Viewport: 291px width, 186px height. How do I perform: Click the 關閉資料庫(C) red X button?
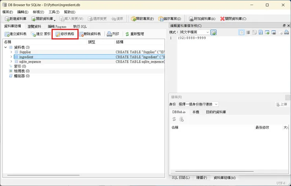[233, 19]
